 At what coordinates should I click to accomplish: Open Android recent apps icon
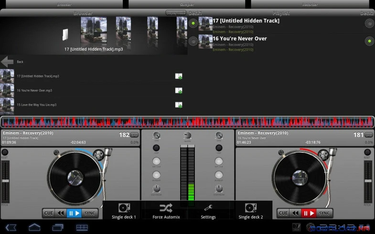click(58, 227)
